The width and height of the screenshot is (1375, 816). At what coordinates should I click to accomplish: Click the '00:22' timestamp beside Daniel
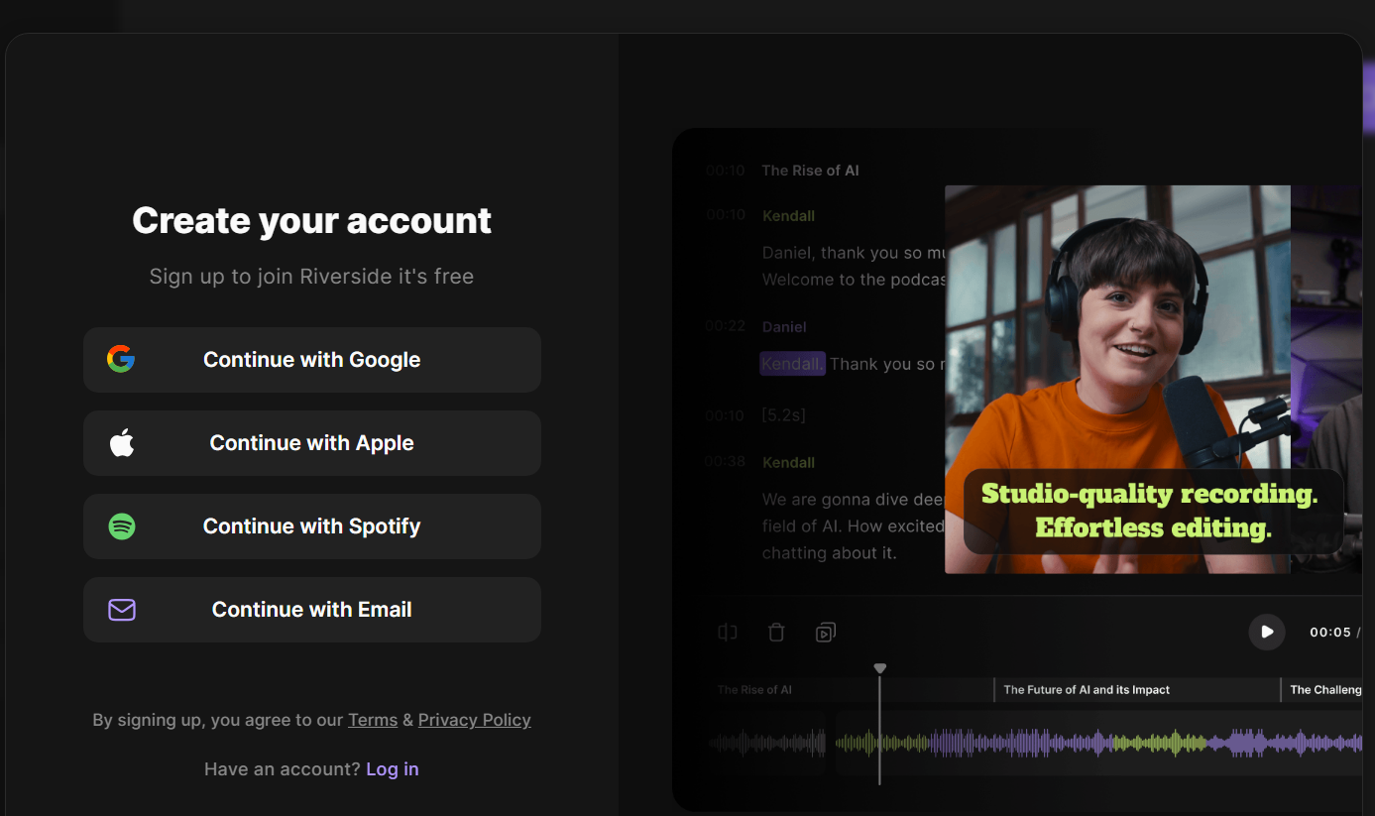(x=726, y=325)
